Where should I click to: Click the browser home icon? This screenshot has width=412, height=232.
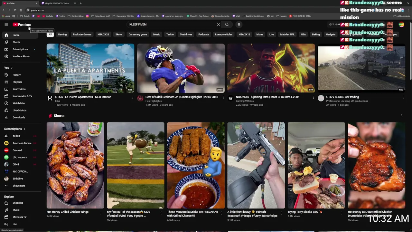(21, 10)
